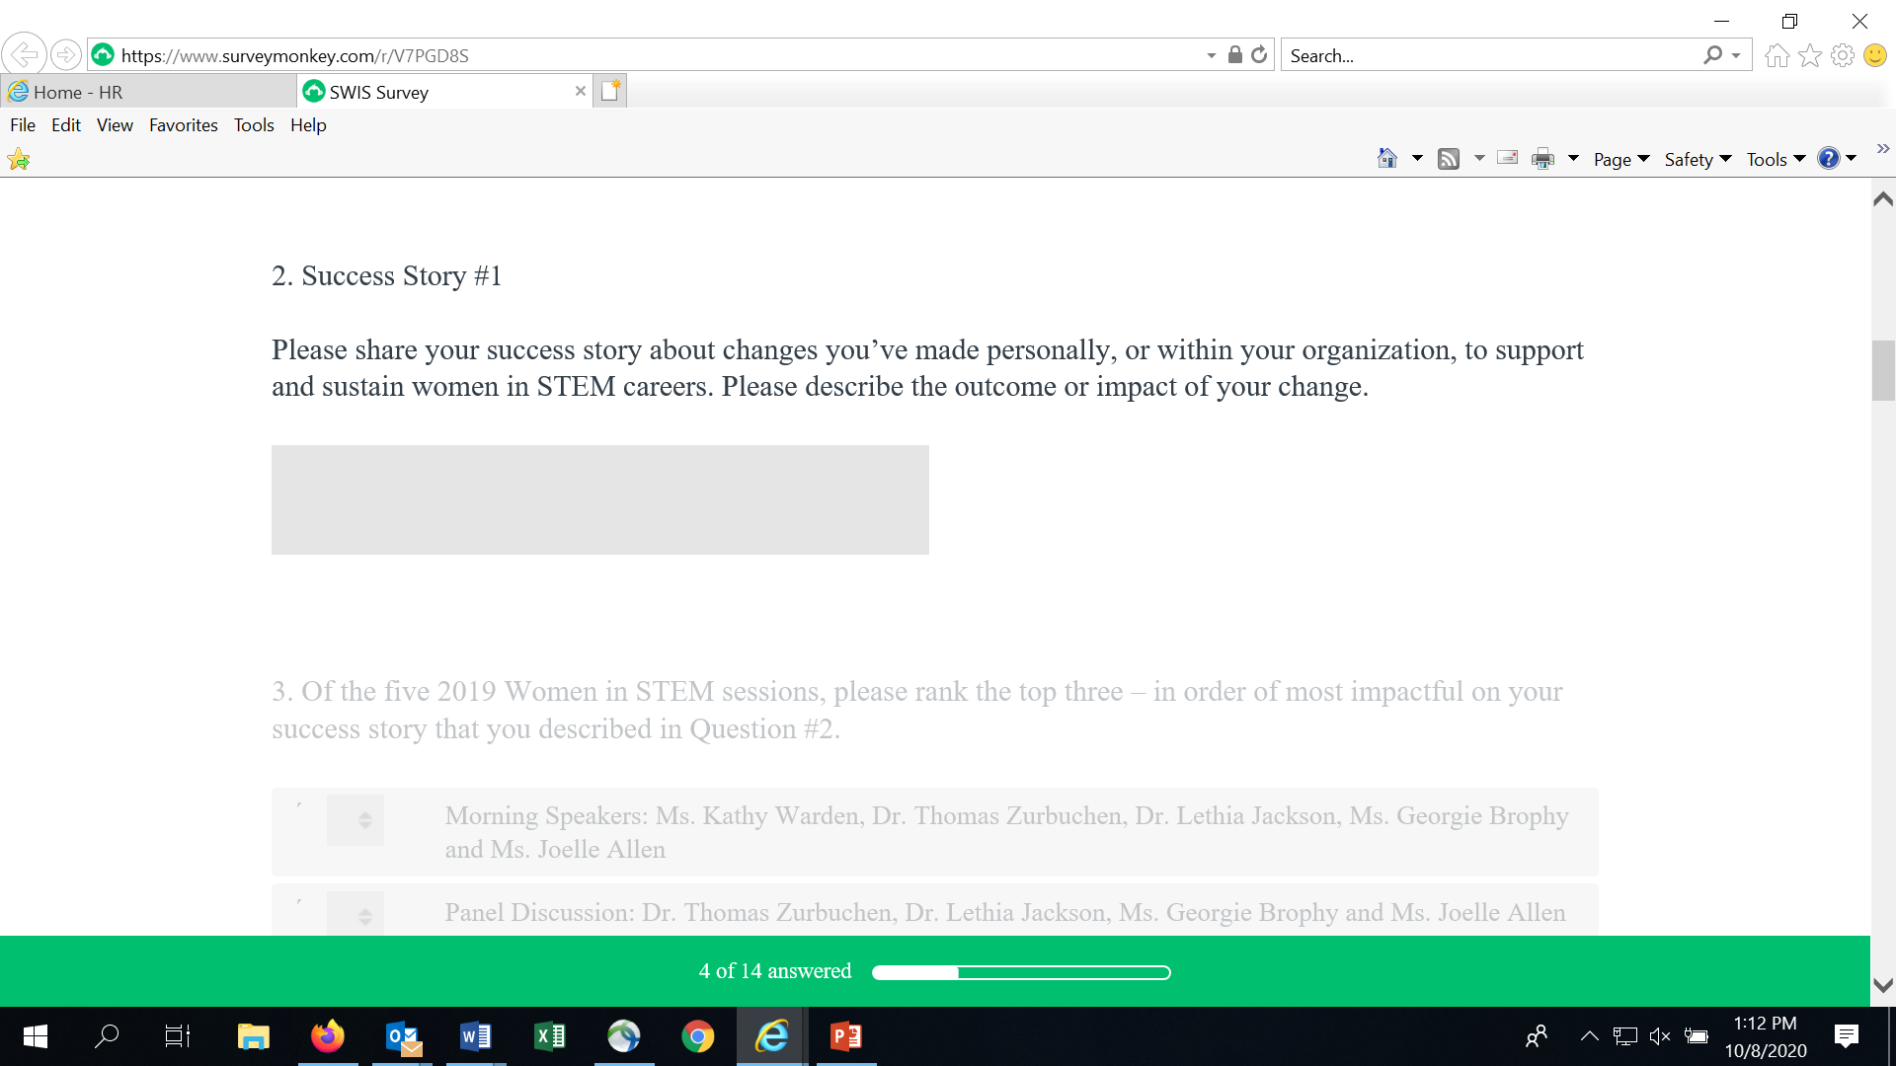1896x1066 pixels.
Task: Open the Favorites menu
Action: [x=183, y=125]
